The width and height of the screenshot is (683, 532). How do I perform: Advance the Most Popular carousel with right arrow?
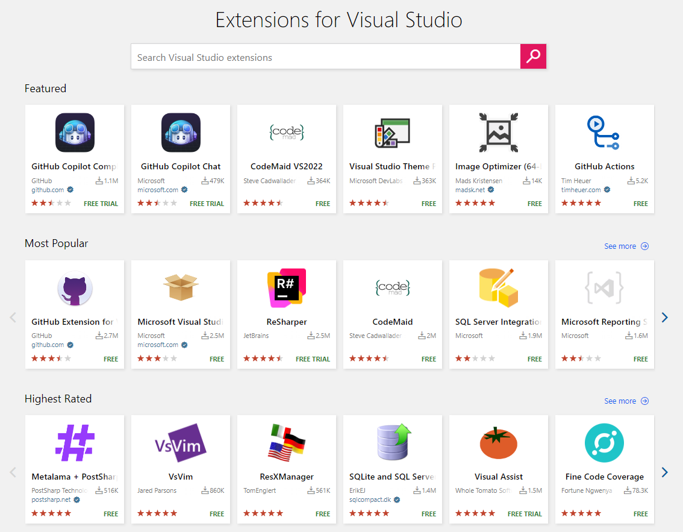coord(664,317)
